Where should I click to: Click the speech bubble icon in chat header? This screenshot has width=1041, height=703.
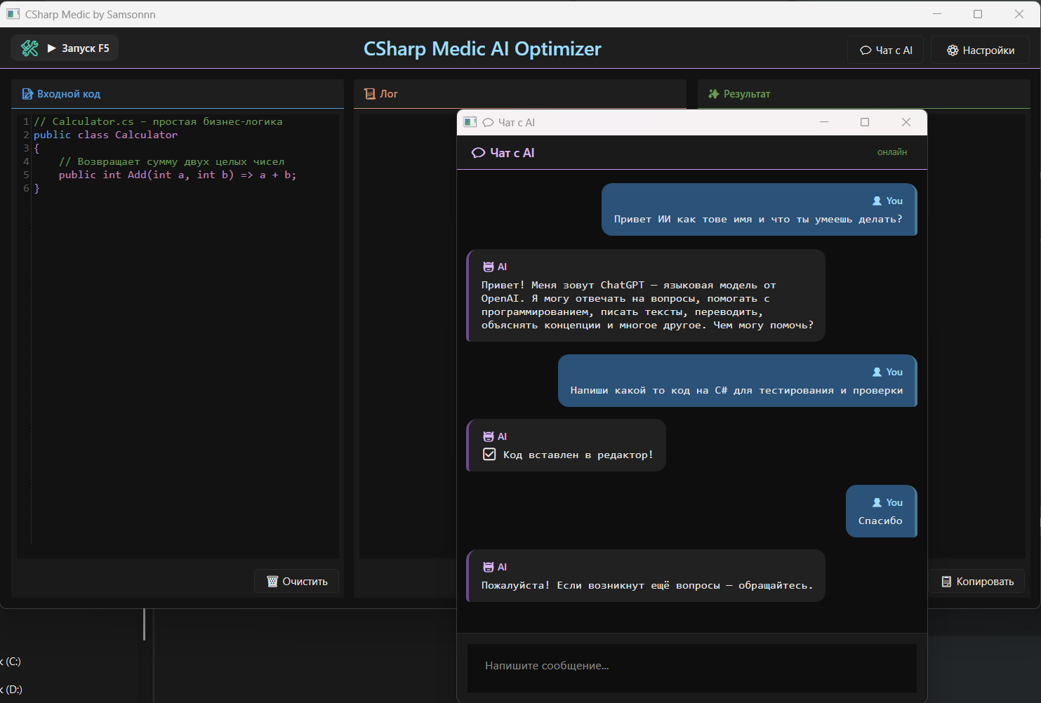click(x=478, y=153)
